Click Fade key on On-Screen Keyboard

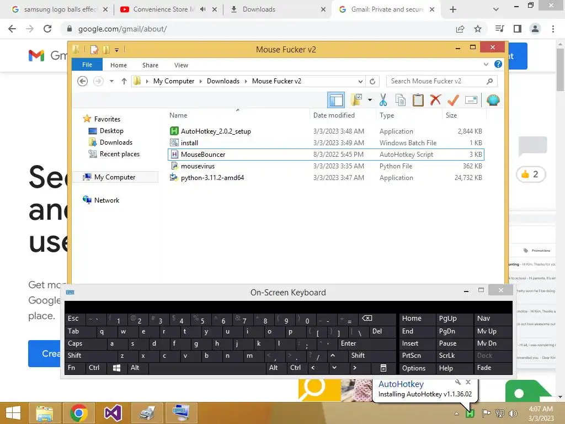(x=493, y=368)
